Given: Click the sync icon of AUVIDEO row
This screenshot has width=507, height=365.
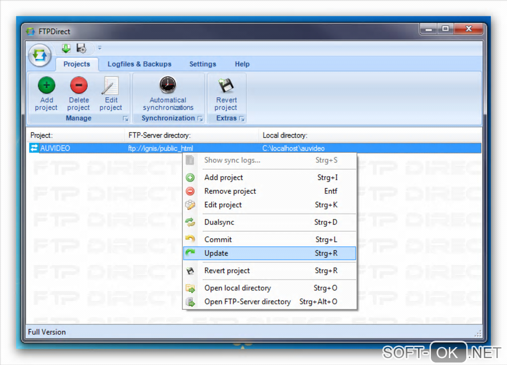Looking at the screenshot, I should 34,148.
